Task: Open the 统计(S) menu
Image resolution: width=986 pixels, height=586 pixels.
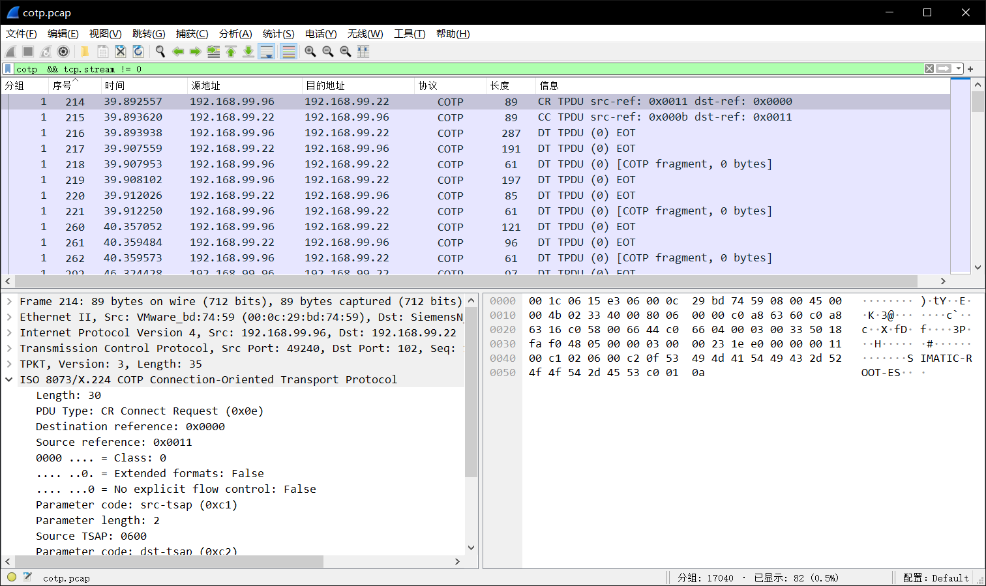Action: click(x=278, y=34)
